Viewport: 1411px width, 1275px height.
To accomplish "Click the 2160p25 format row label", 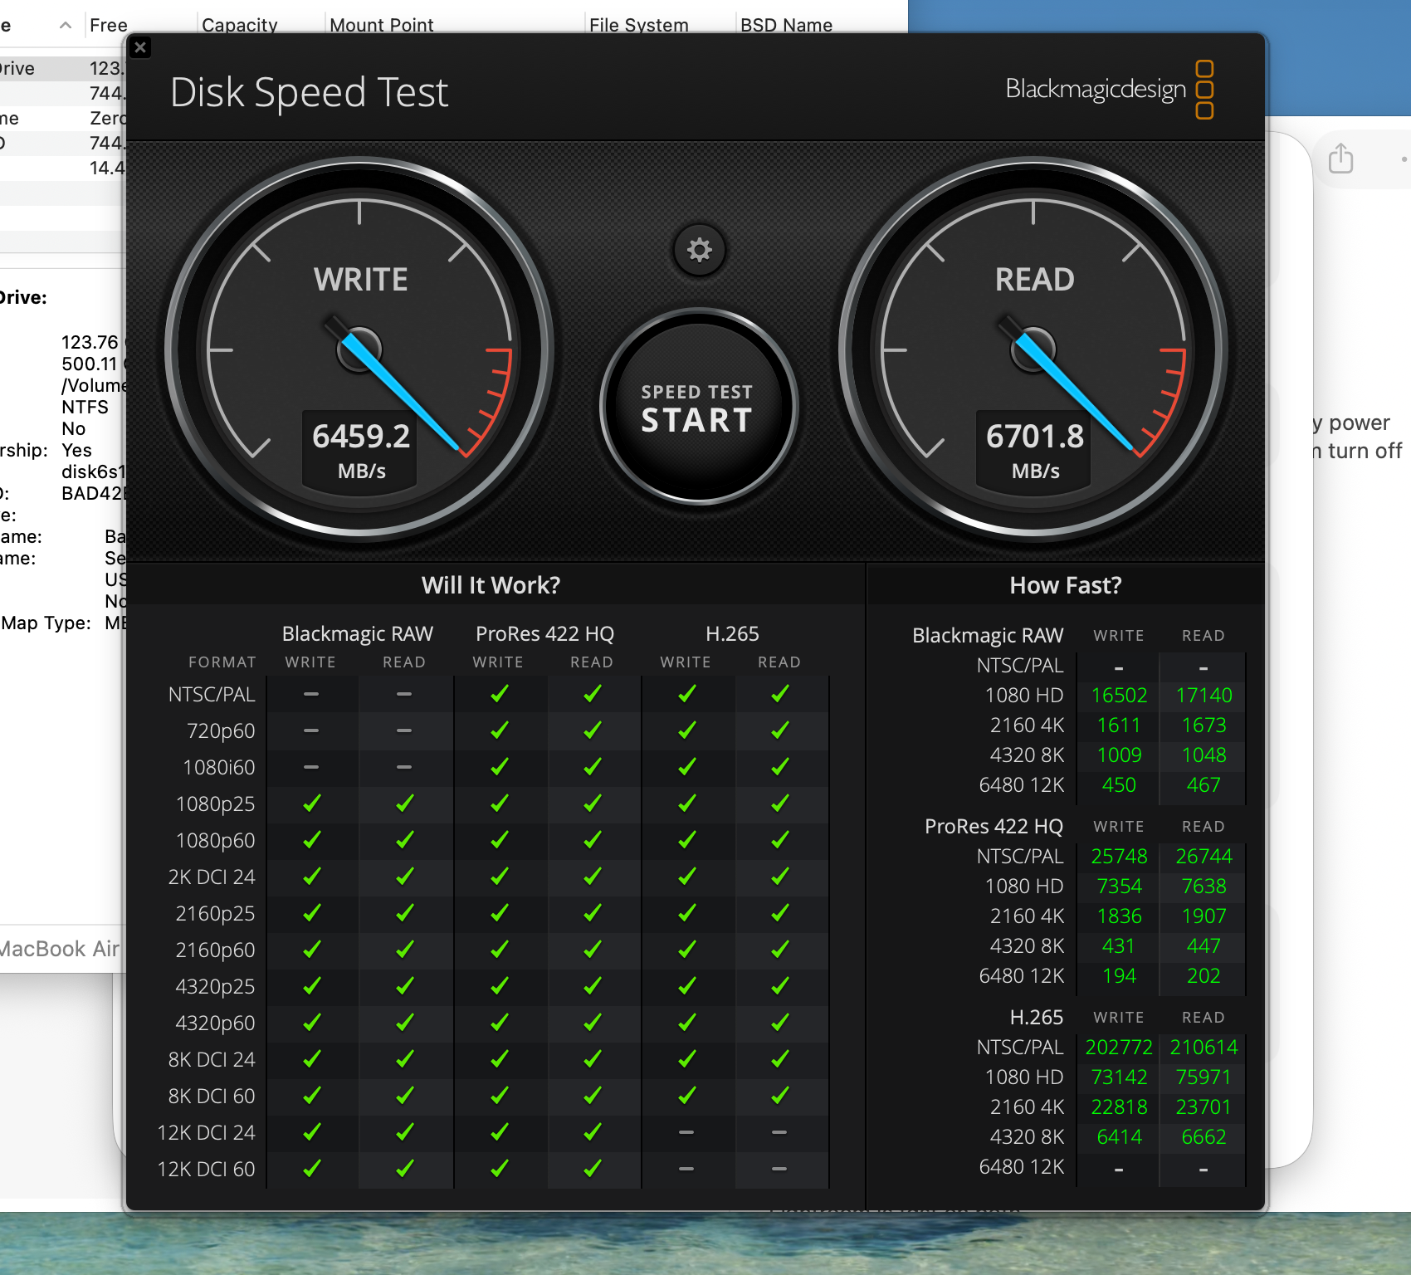I will 216,913.
